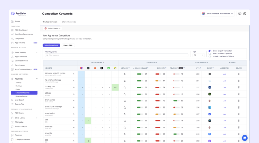Click the Search Rank info icon
259x143 pixels.
click(x=104, y=63)
